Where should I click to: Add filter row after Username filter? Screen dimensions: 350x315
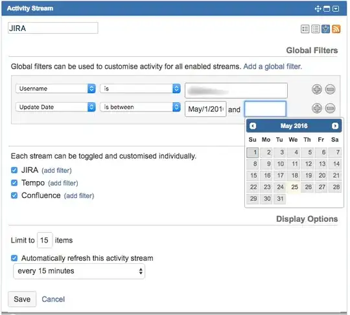[316, 89]
